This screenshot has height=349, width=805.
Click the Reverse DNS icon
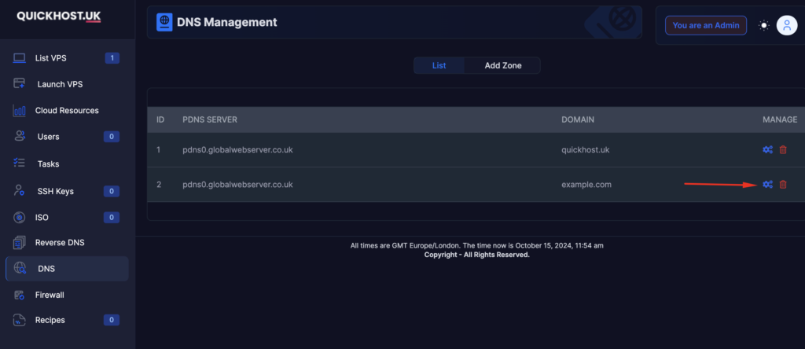pos(20,243)
